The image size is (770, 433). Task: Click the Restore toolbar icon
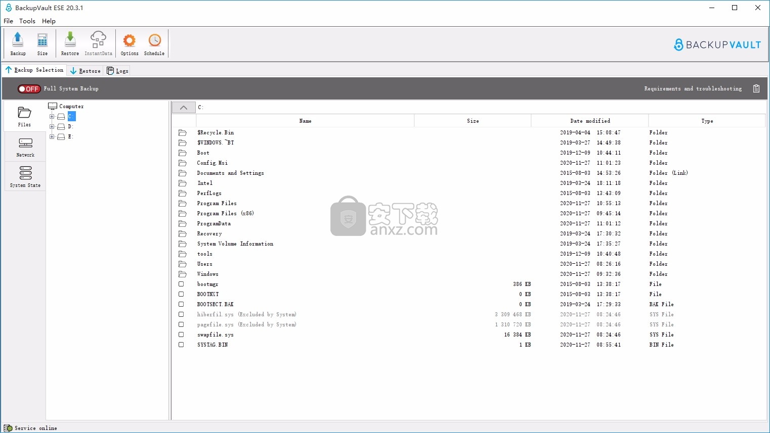[x=70, y=43]
